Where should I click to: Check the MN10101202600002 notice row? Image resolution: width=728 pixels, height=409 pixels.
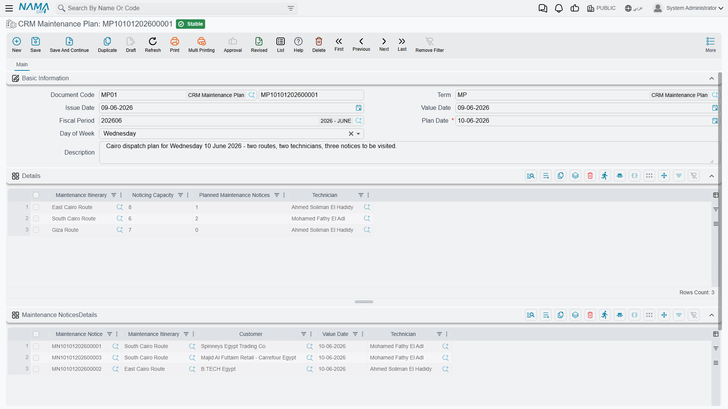point(36,369)
